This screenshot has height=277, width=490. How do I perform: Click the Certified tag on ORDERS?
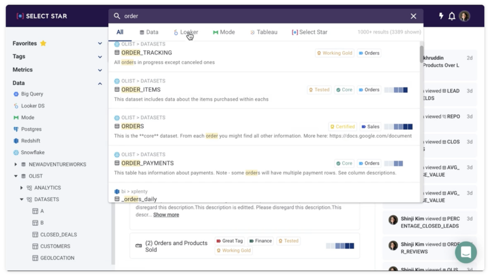pyautogui.click(x=343, y=127)
